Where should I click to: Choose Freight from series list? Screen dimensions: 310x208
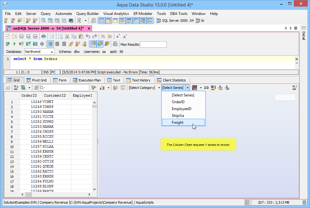[x=183, y=122]
